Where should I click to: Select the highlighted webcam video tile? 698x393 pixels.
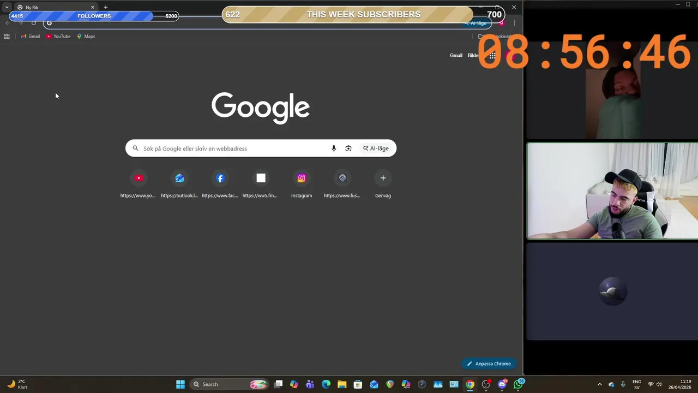coord(612,191)
